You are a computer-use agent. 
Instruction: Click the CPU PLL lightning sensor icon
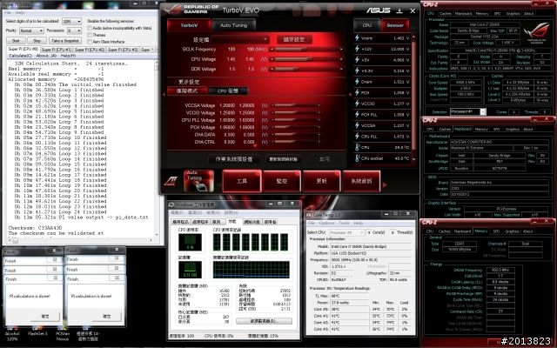357,136
